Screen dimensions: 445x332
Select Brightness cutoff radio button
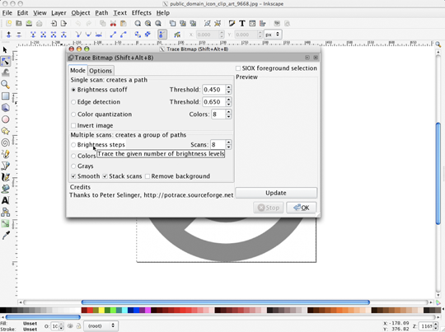tap(73, 90)
